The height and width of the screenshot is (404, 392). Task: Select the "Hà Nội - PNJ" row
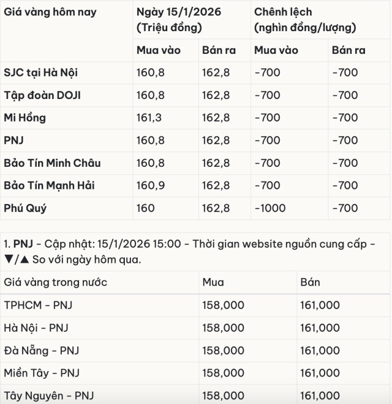tap(36, 328)
